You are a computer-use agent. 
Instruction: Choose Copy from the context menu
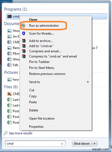click(33, 96)
